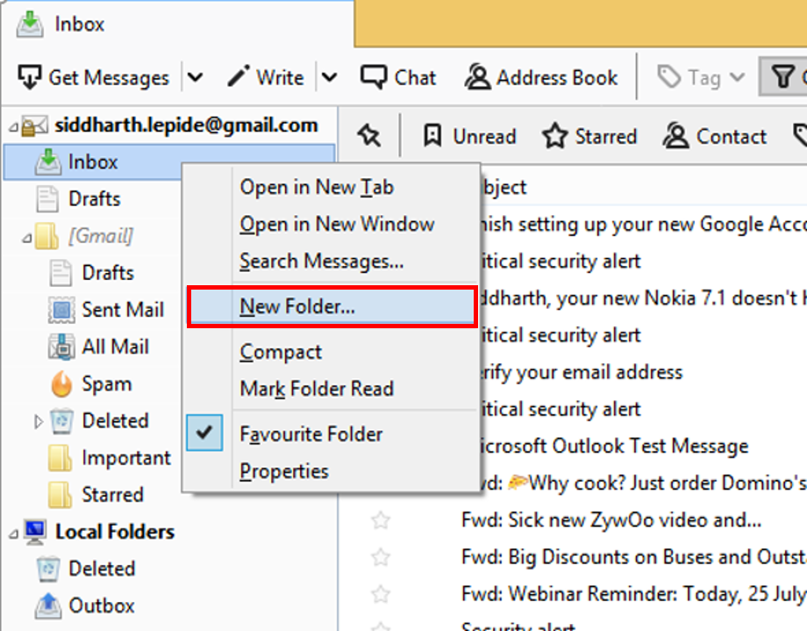Expand the Deleted folder under [Gmail]
This screenshot has height=631, width=807.
pyautogui.click(x=38, y=421)
